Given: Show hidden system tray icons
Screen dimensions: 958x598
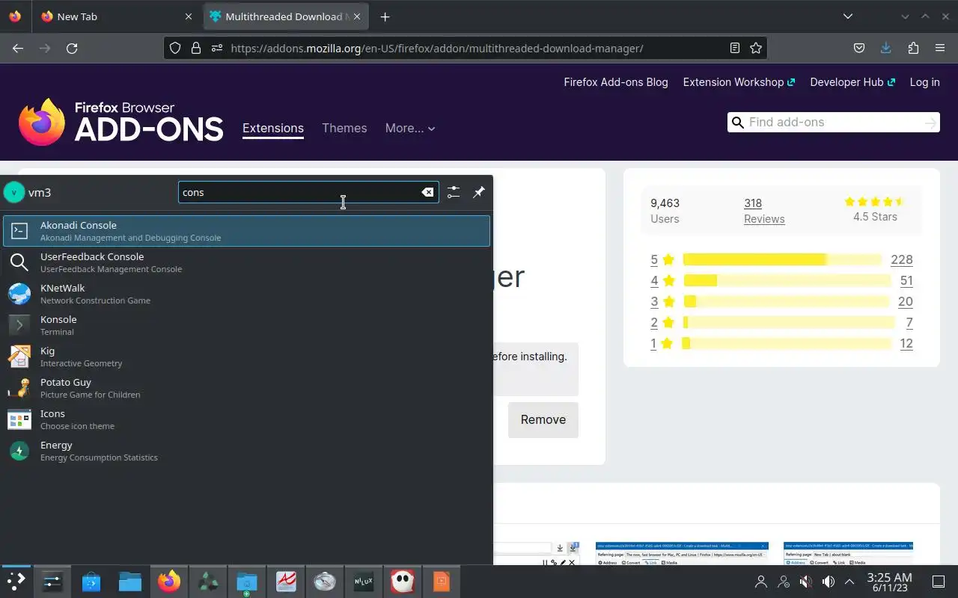Looking at the screenshot, I should 849,582.
